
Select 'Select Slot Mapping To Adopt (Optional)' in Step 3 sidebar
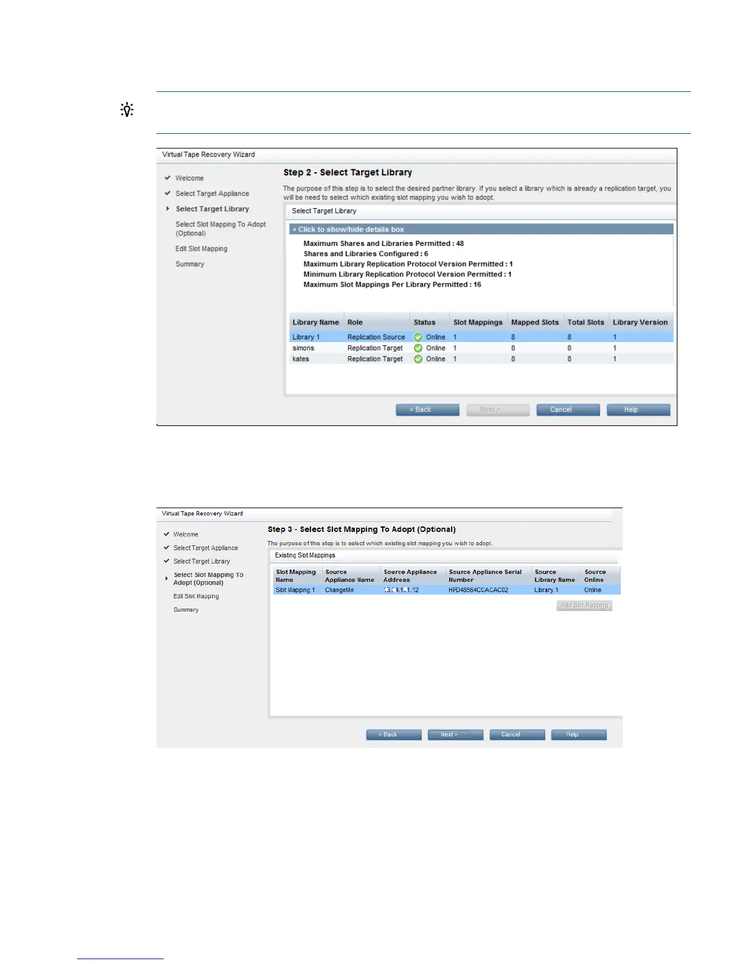tap(208, 579)
